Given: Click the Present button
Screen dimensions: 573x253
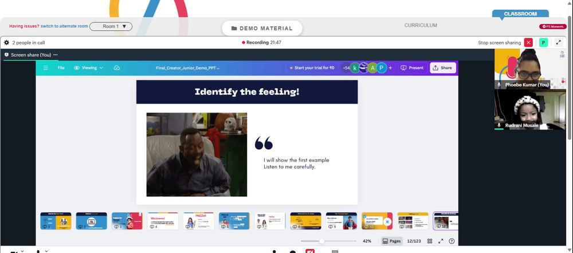Looking at the screenshot, I should [412, 68].
